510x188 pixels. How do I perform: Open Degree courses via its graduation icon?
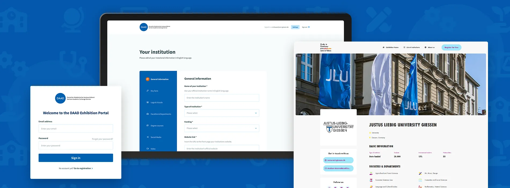148,125
